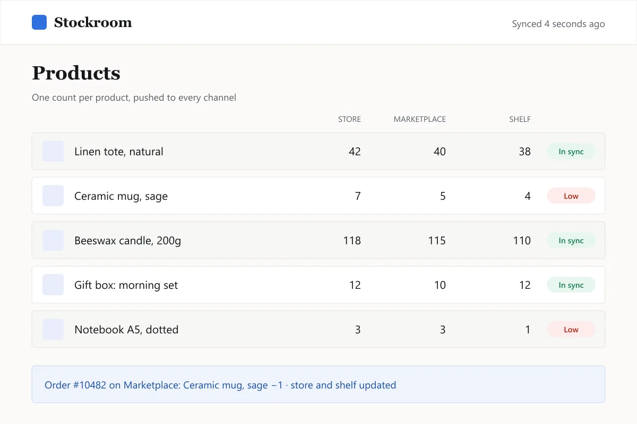Select the Notebook A5, dotted product name
637x424 pixels.
pos(126,330)
